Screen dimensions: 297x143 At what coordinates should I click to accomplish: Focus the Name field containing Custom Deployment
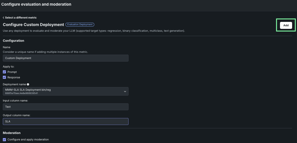[x=65, y=58]
